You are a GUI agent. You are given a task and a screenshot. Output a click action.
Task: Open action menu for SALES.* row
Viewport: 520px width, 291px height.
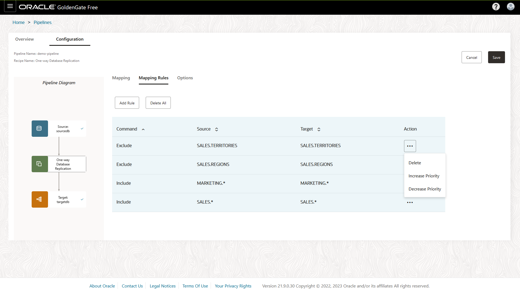coord(410,202)
